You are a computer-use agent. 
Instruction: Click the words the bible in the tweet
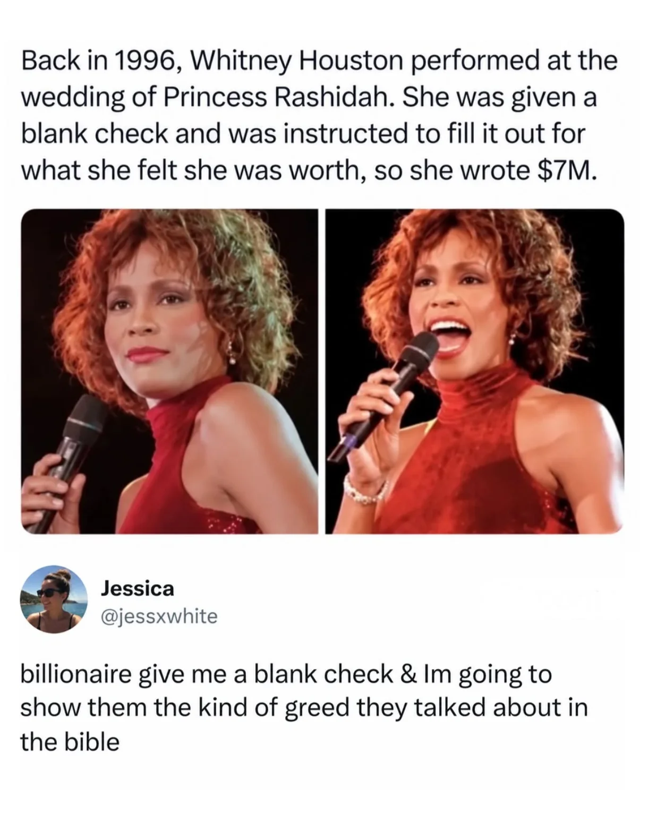pyautogui.click(x=70, y=742)
